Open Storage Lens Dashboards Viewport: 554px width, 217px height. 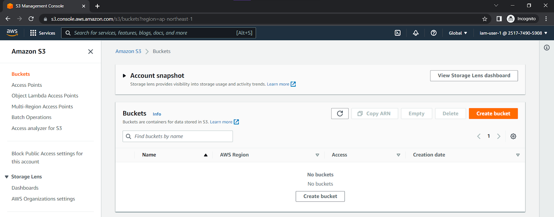tap(25, 188)
